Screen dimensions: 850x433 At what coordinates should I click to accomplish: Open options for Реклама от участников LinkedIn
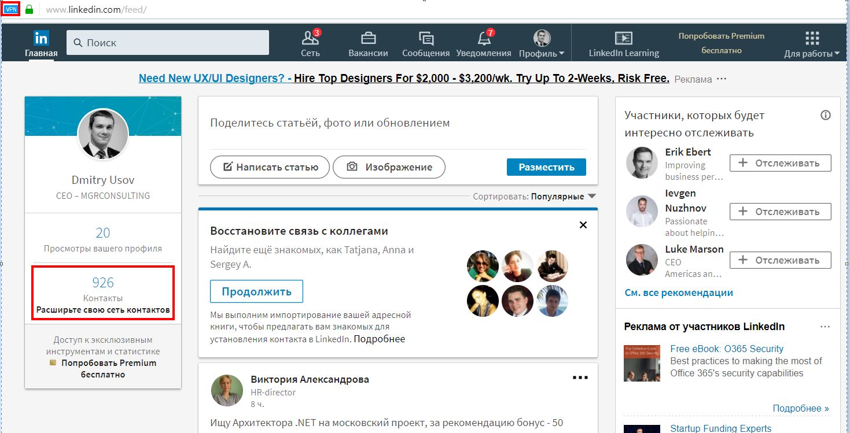pos(825,327)
